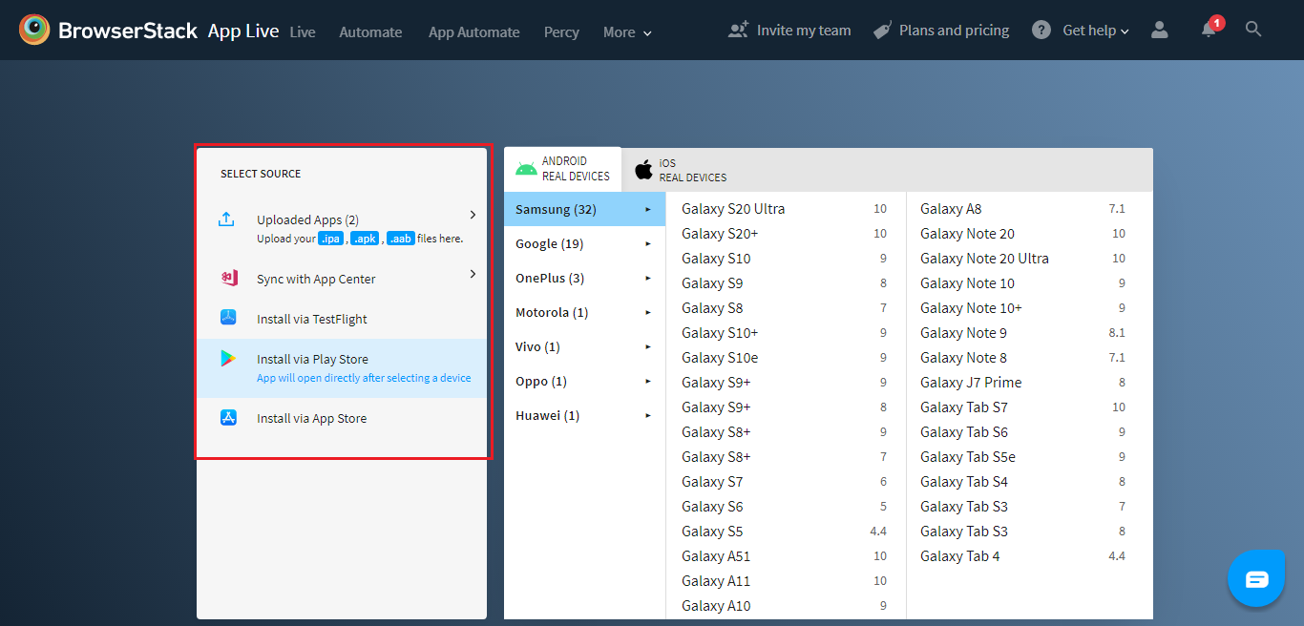Click the TestFlight icon

[228, 318]
